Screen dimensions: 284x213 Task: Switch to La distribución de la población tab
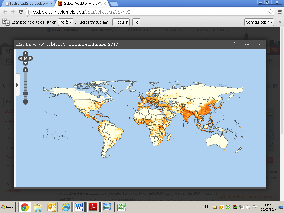(x=27, y=4)
